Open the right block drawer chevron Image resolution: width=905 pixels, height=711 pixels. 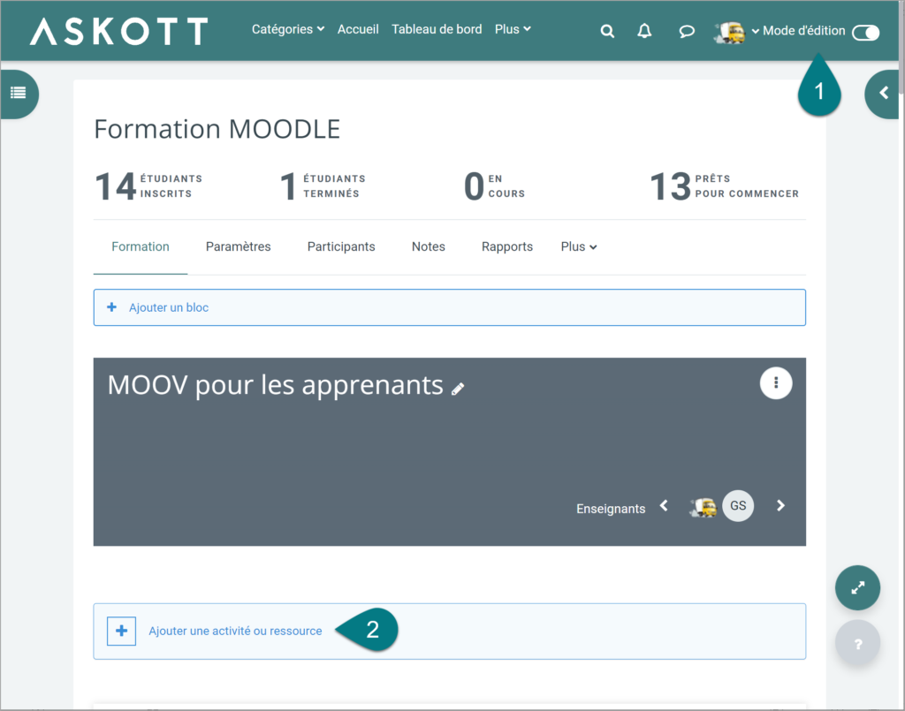point(883,94)
